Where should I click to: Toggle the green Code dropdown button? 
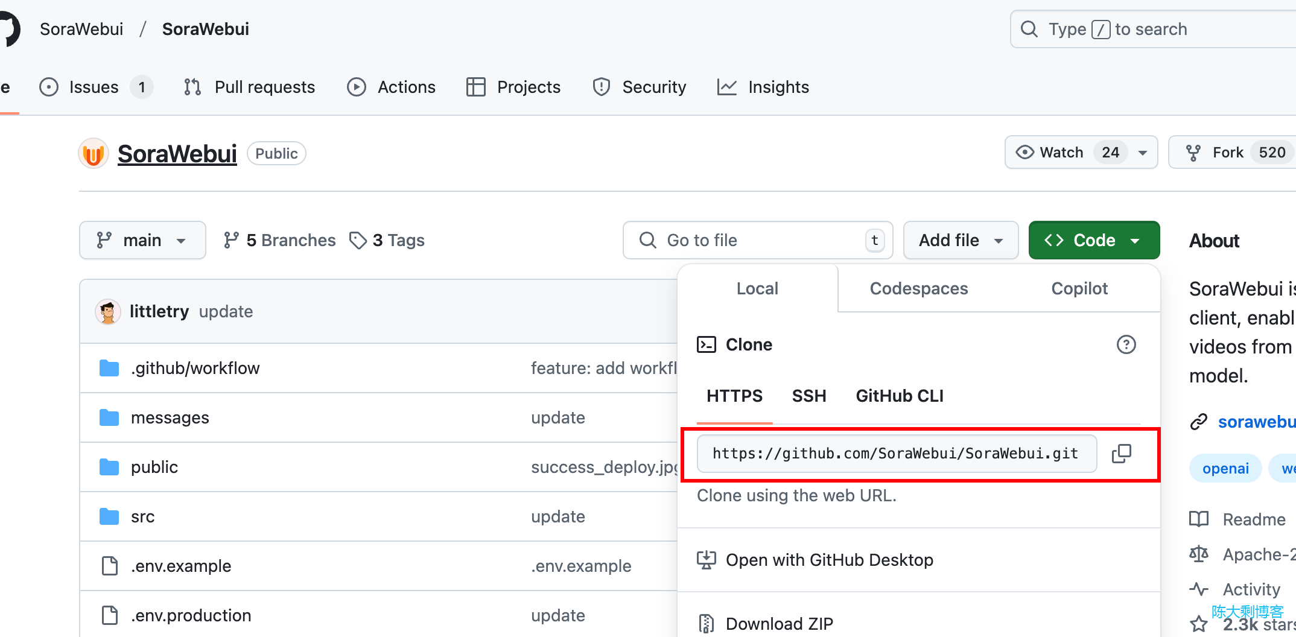pos(1094,240)
